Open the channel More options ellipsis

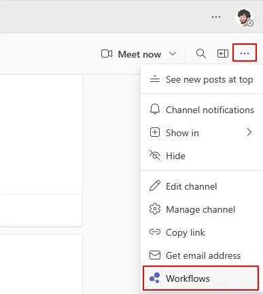[x=245, y=54]
